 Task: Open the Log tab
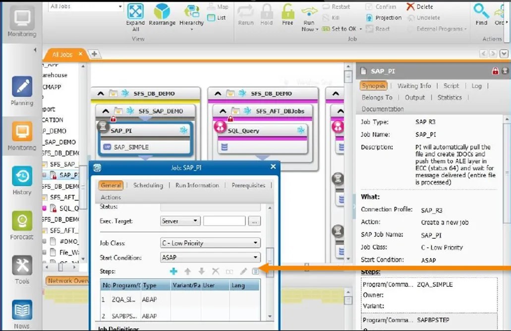(x=476, y=86)
